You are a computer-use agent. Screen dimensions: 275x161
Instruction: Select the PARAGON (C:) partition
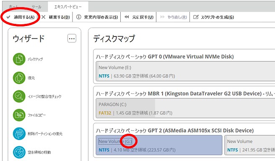click(x=186, y=108)
